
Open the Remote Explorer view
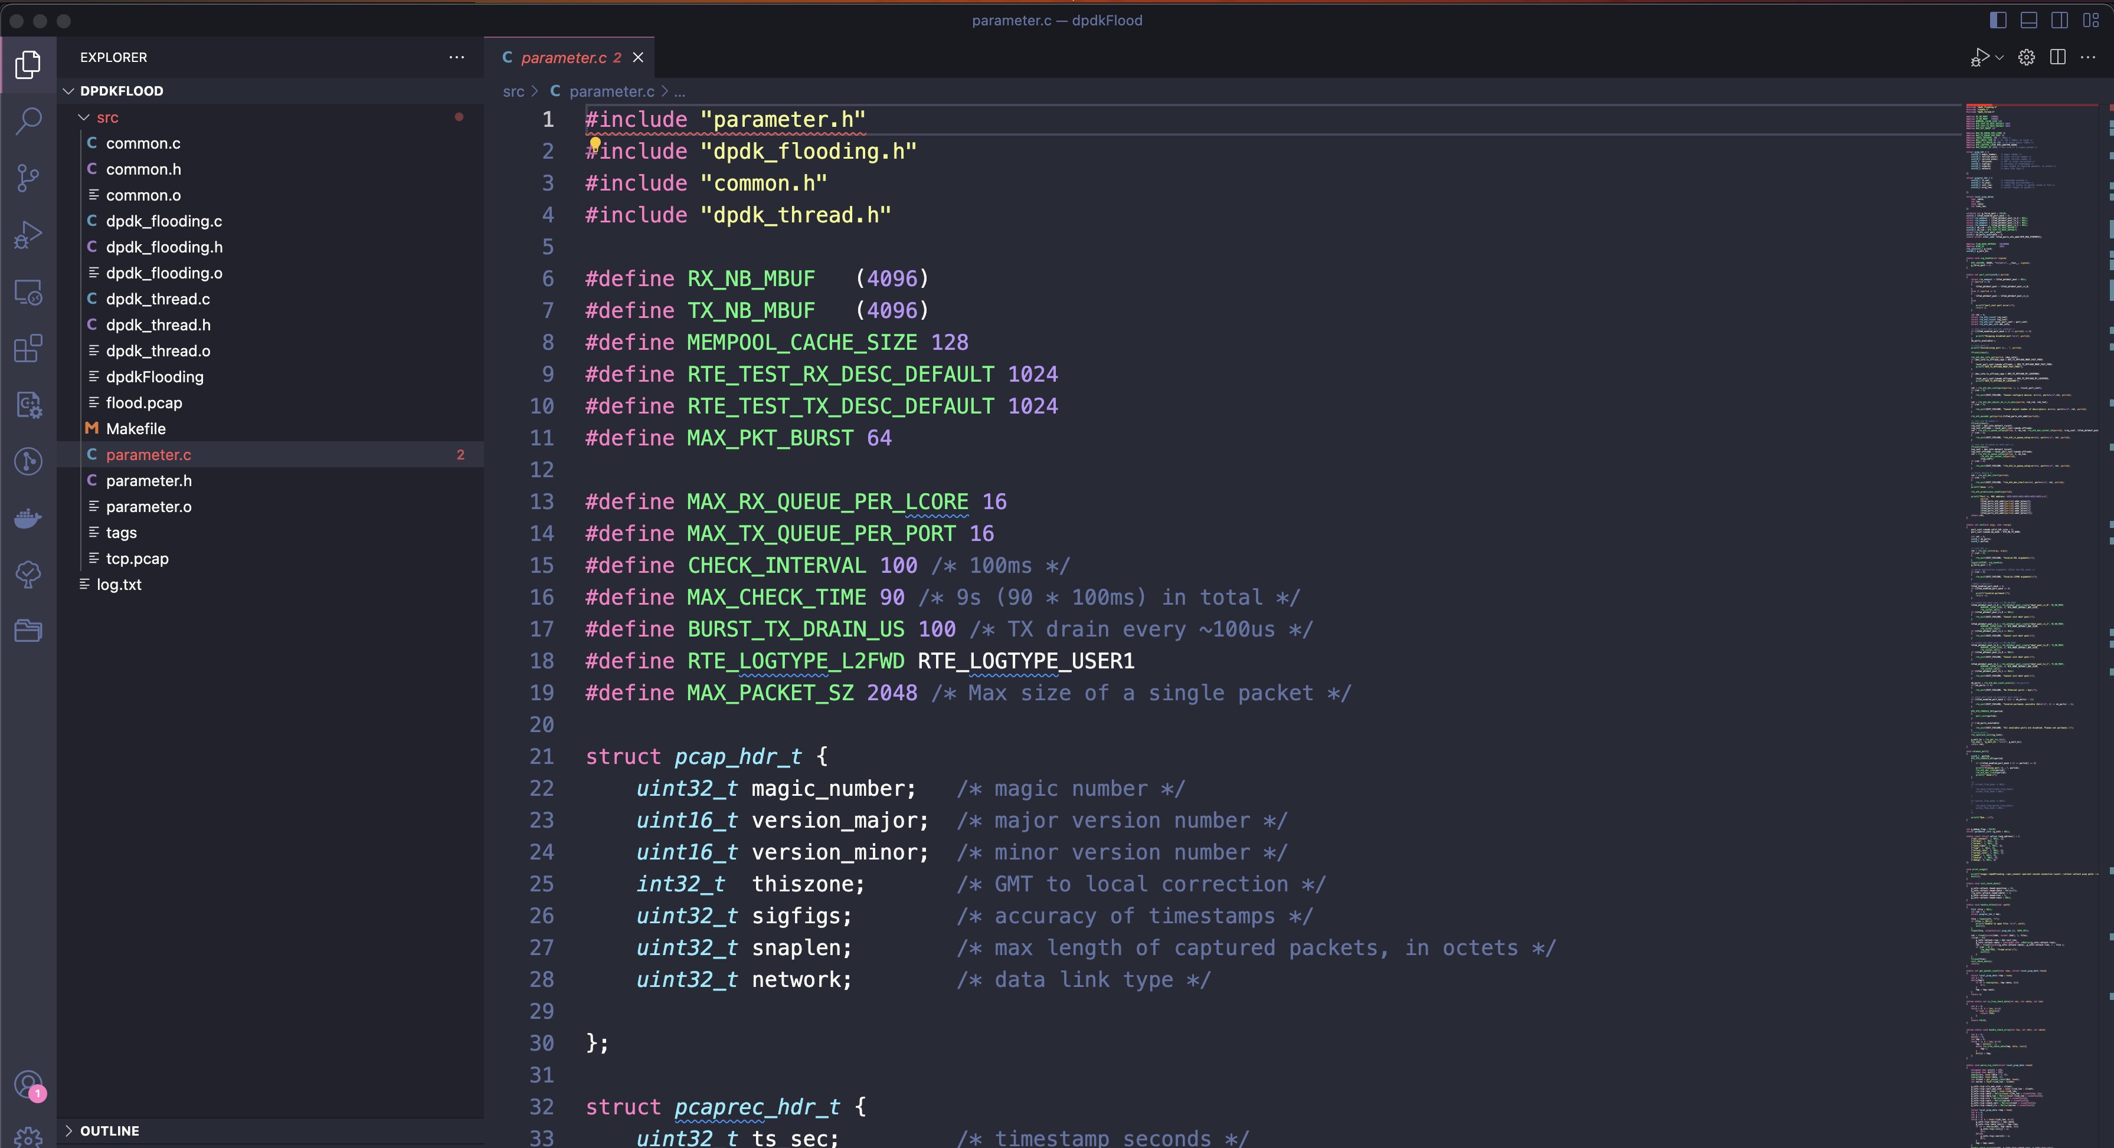point(28,292)
